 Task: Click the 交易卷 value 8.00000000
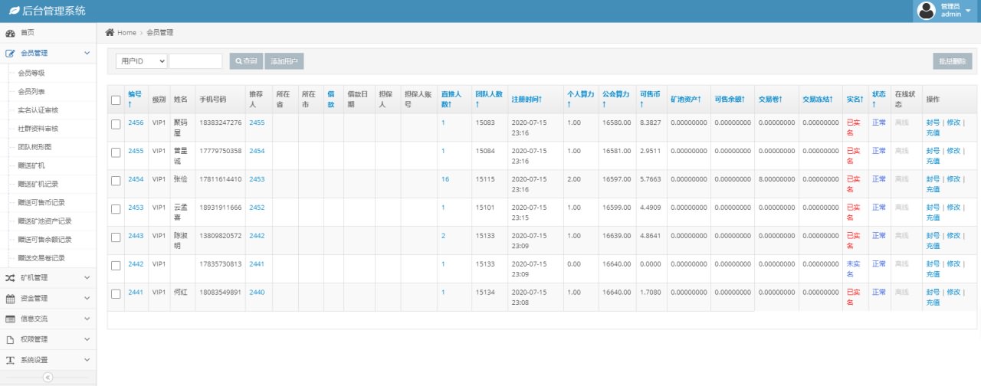tap(776, 179)
